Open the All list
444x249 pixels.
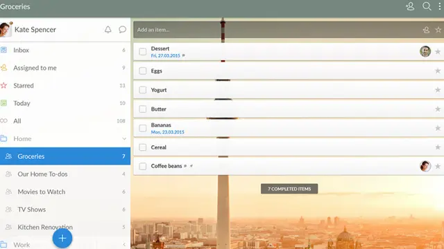[x=65, y=121]
